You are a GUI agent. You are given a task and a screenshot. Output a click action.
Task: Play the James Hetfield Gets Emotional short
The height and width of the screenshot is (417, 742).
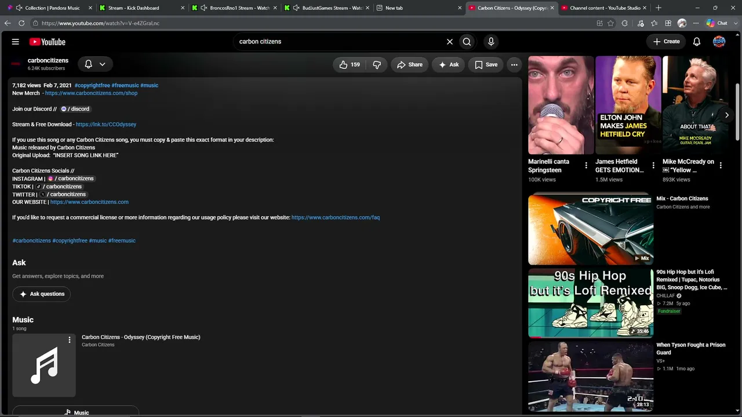[x=628, y=105]
